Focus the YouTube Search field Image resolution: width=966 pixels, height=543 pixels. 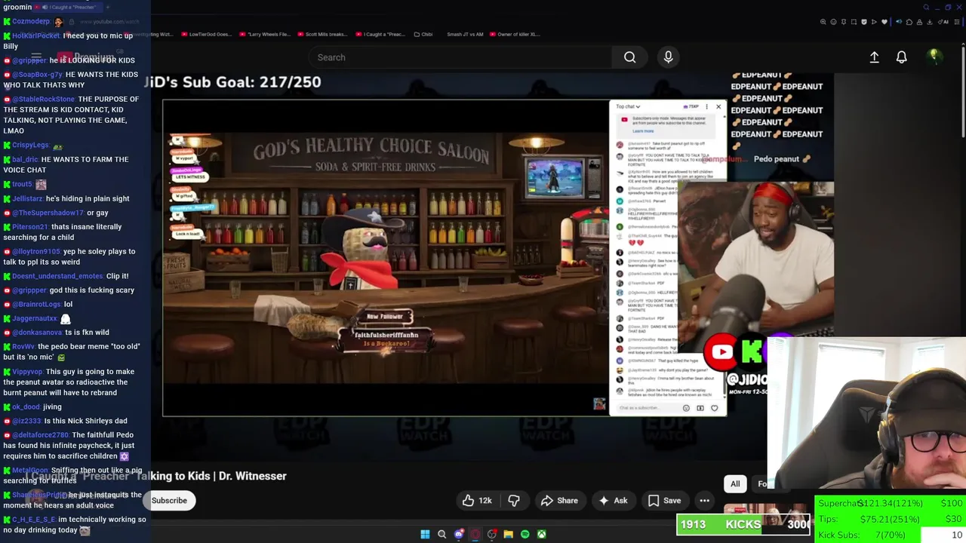(460, 57)
